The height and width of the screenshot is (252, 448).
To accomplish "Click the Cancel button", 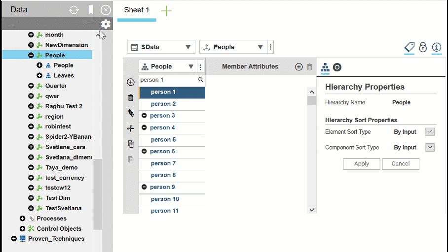I will click(x=400, y=164).
